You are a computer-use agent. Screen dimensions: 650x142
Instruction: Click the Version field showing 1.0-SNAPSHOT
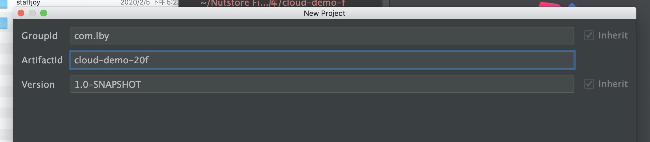point(322,84)
